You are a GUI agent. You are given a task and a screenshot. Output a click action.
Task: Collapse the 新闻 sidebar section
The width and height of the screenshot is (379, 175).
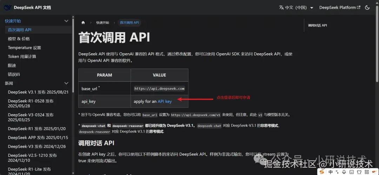point(66,83)
